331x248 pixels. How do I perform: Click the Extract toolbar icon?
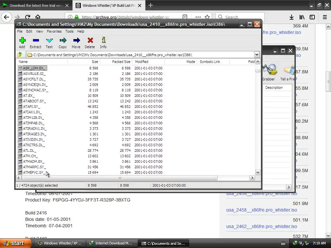coord(36,43)
